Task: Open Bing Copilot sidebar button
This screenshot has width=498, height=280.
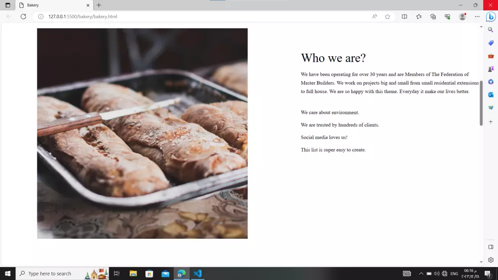Action: [x=491, y=16]
